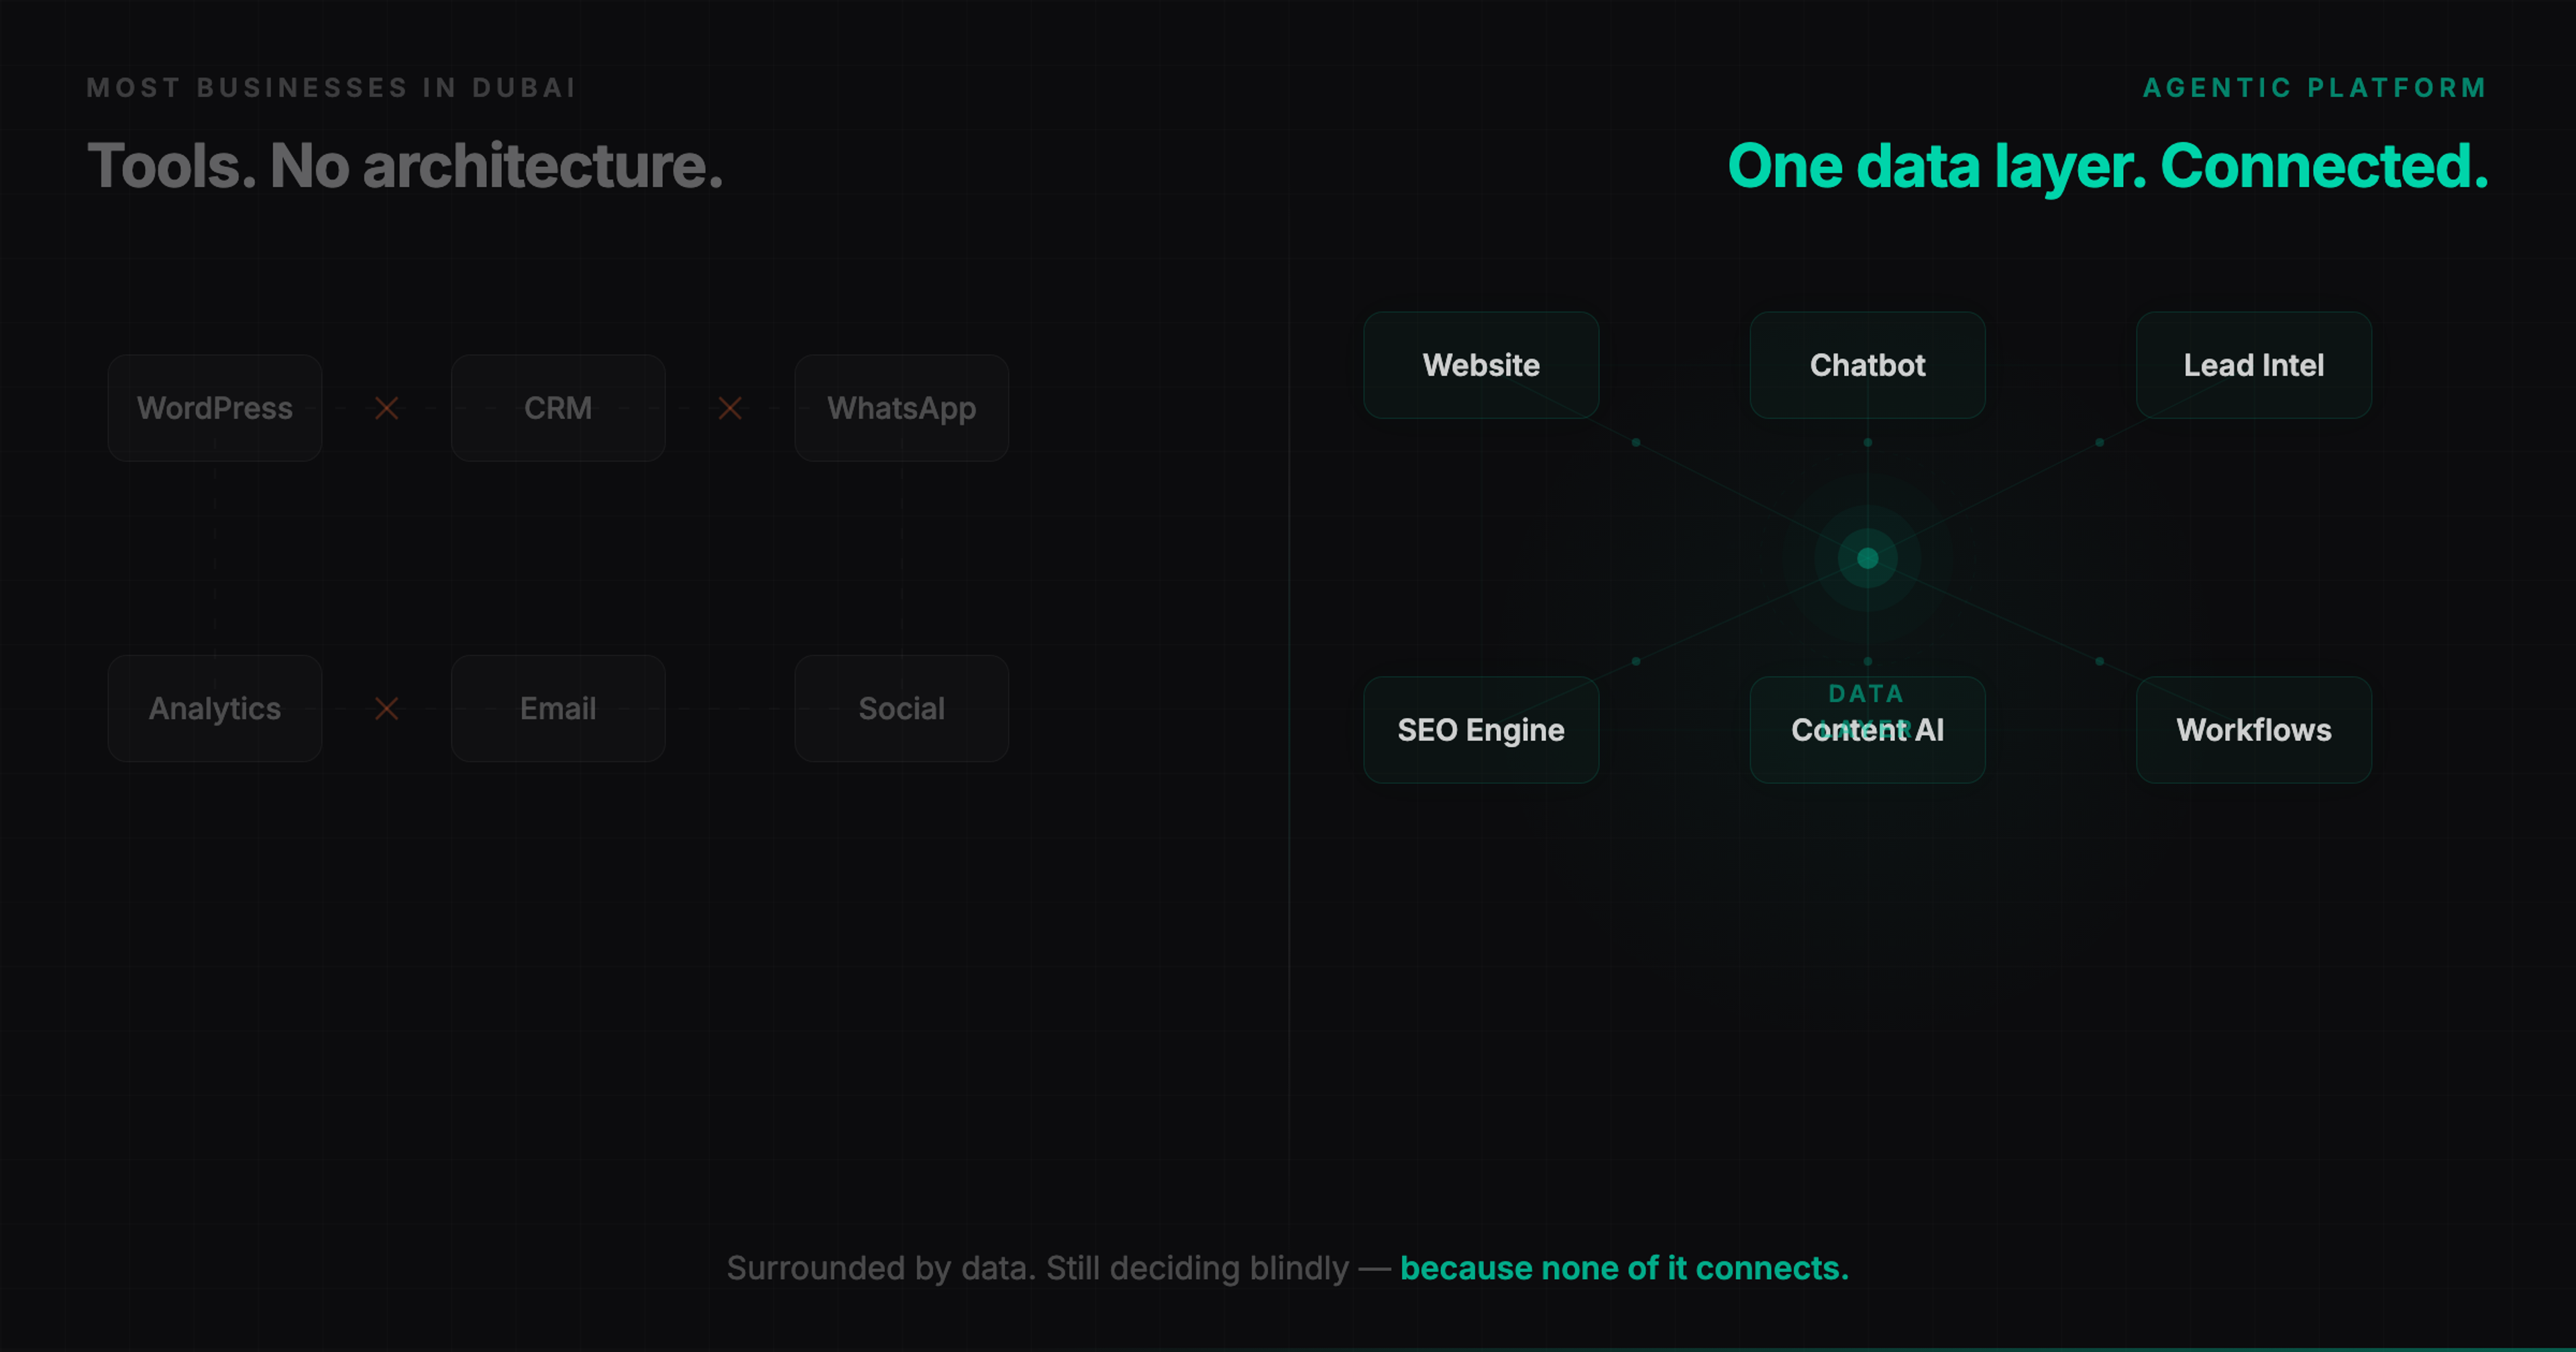Click the WhatsApp tool box

click(901, 408)
